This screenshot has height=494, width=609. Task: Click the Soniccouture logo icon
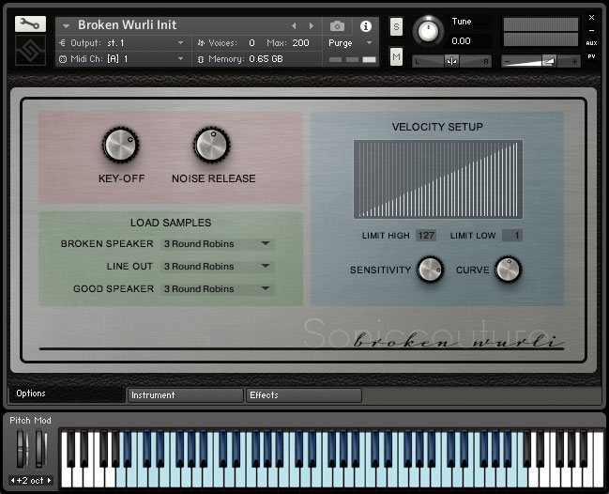(30, 51)
